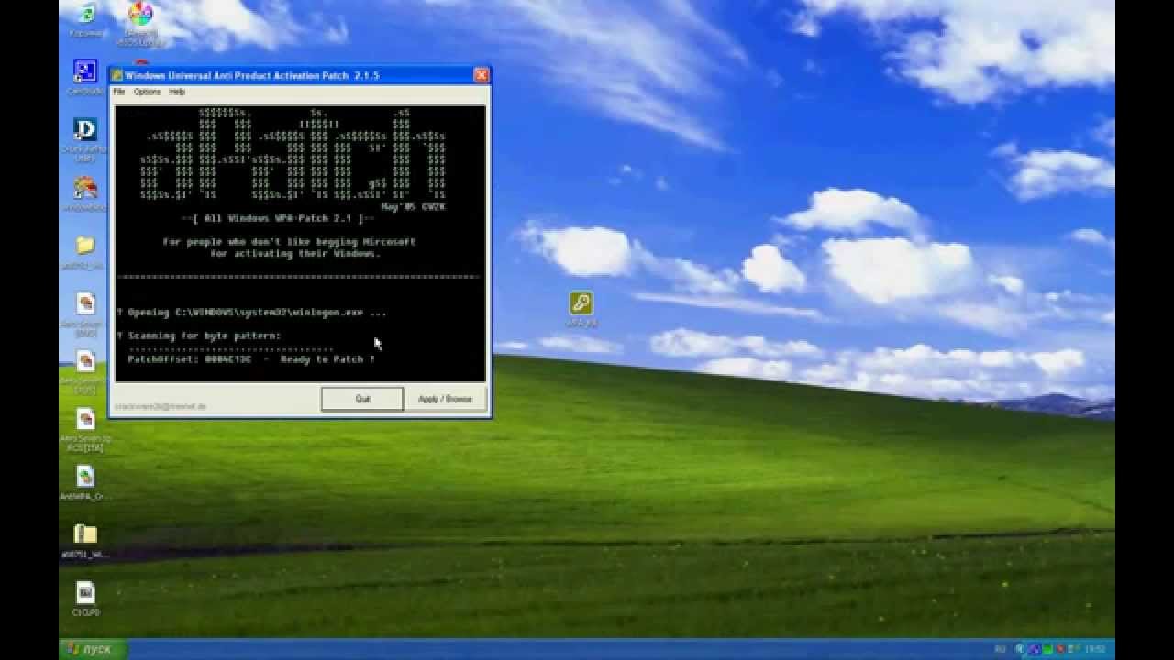1174x660 pixels.
Task: Click the 'All Windows WPA-Patch 2.1' heading text
Action: click(277, 218)
